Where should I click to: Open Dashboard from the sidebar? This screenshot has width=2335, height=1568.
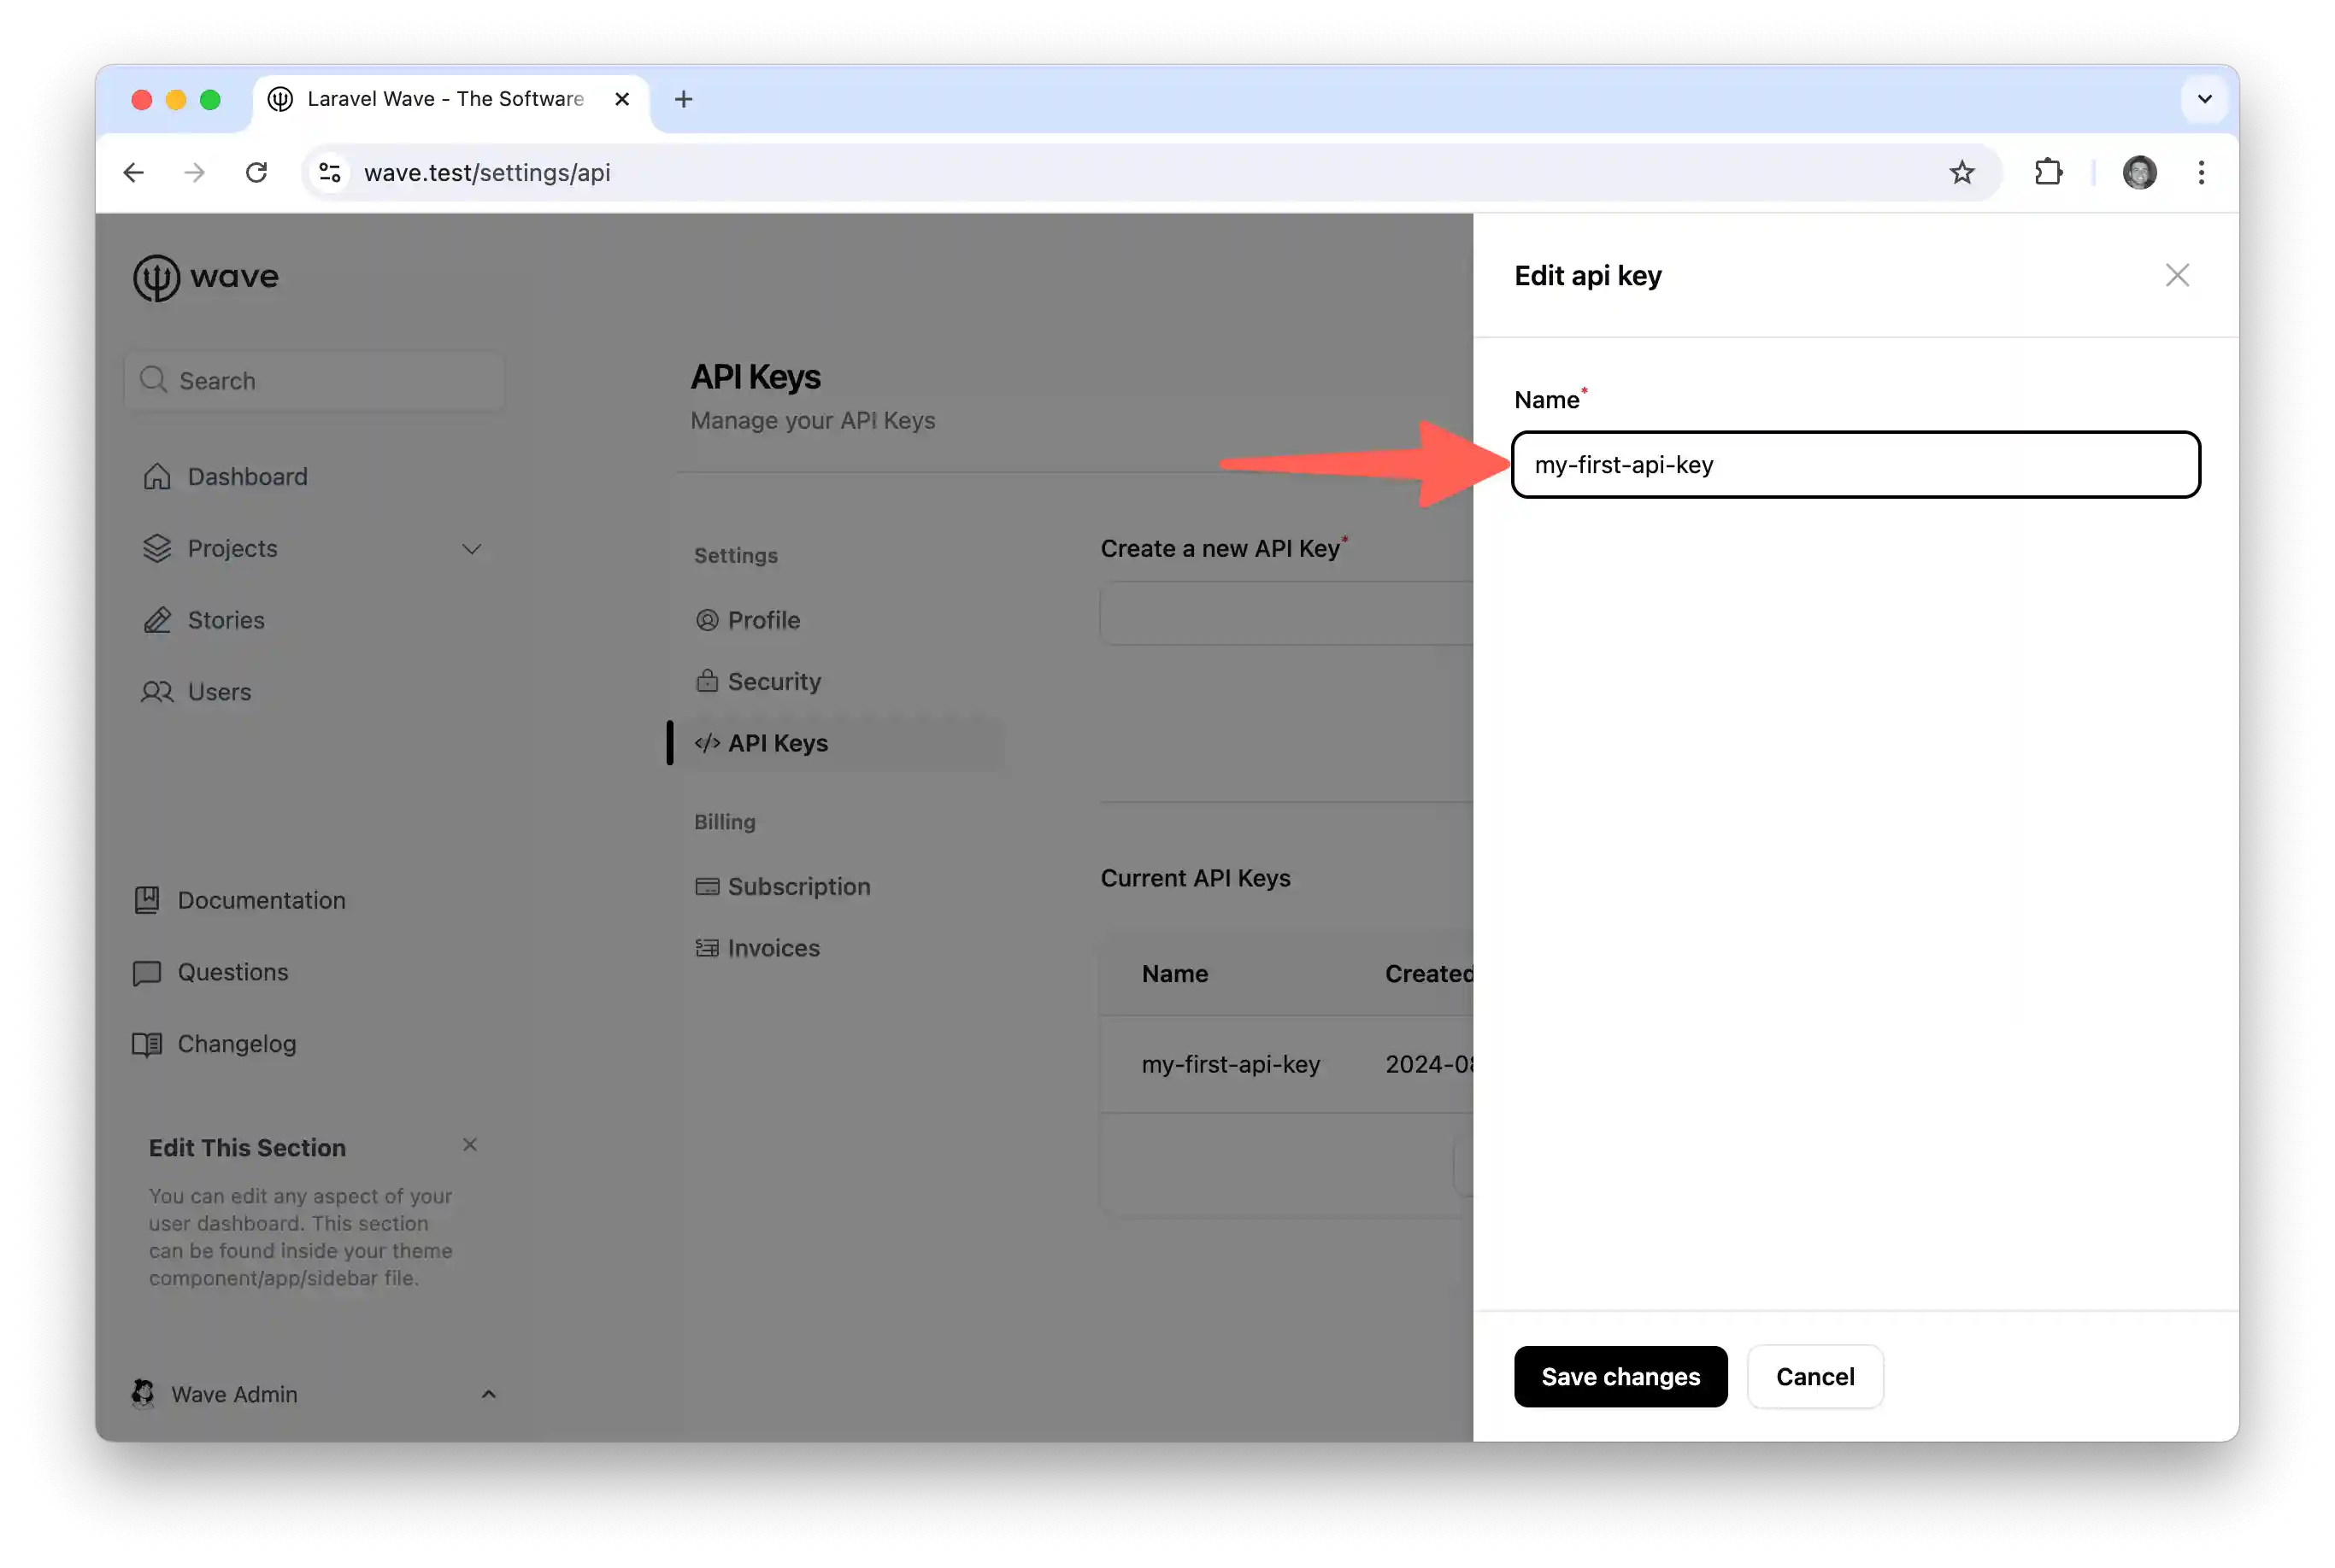pyautogui.click(x=246, y=476)
